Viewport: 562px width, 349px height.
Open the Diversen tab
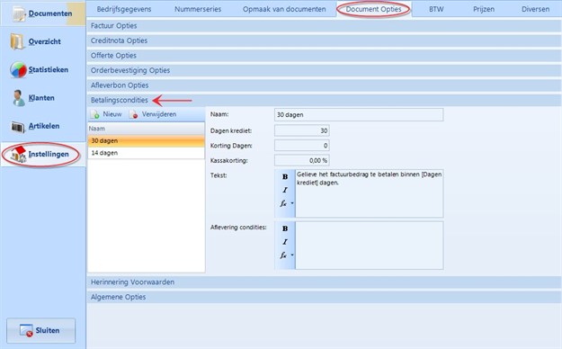(x=536, y=9)
